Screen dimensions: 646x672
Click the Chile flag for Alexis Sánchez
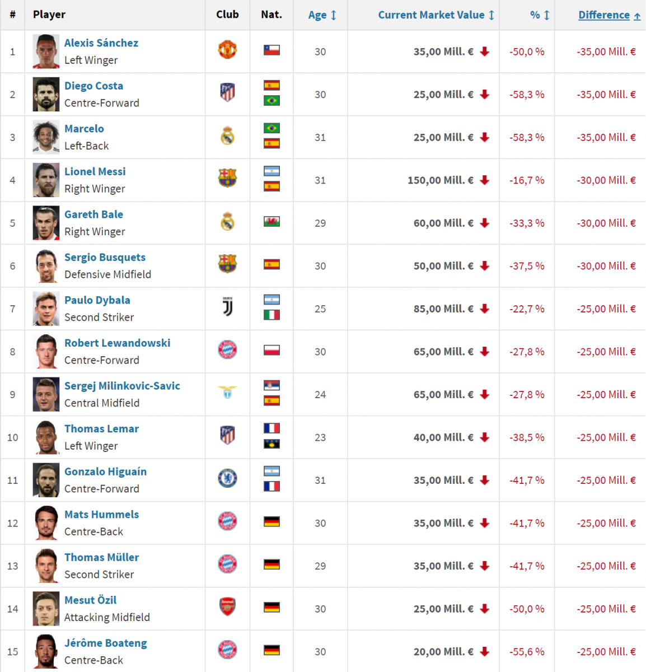[271, 50]
